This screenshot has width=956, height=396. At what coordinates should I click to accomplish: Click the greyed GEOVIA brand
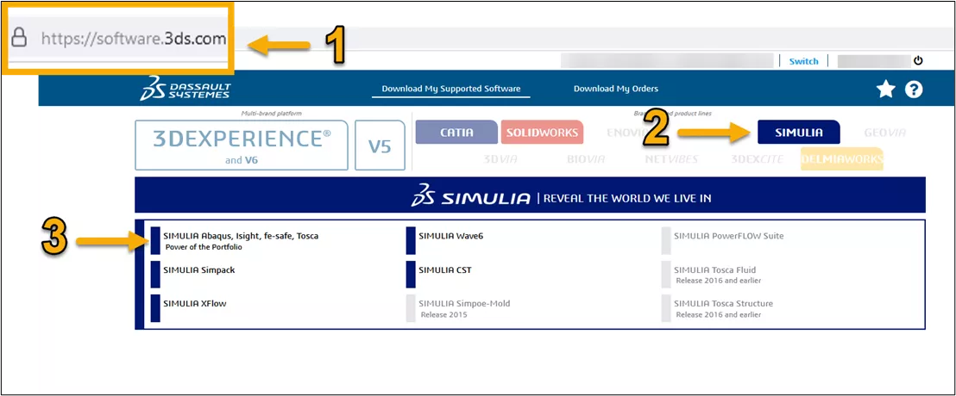pos(884,132)
